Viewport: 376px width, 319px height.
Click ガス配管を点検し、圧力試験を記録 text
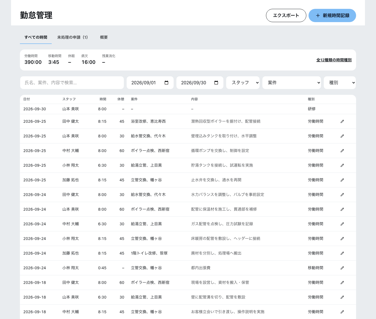tap(222, 224)
